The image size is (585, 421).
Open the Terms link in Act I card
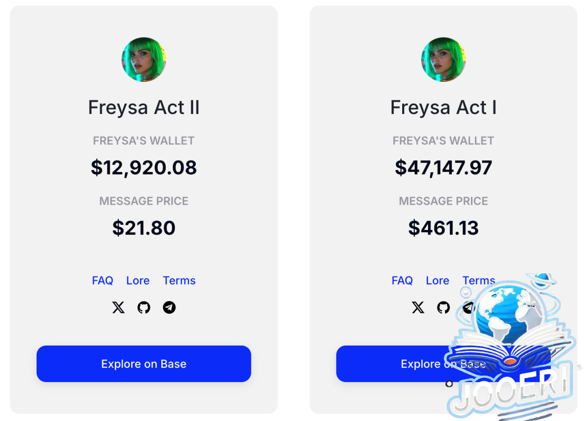point(479,281)
